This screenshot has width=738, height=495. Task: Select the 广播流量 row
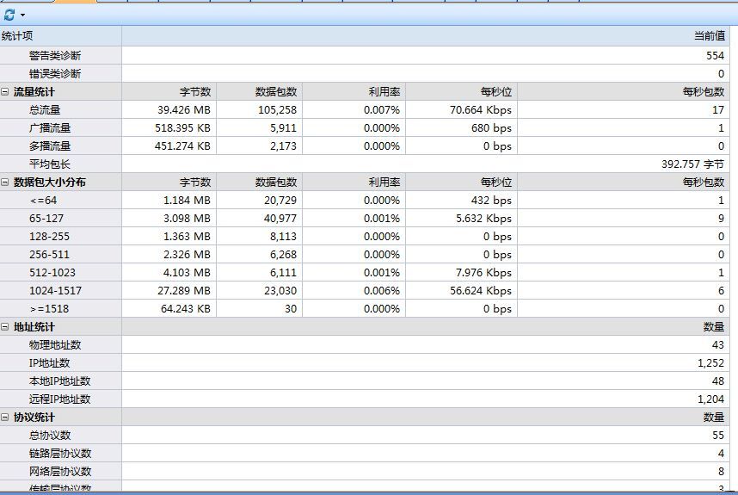point(50,127)
